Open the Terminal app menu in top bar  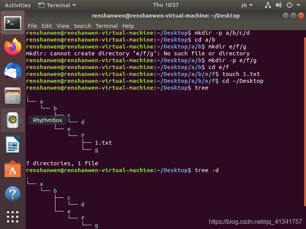pyautogui.click(x=57, y=5)
